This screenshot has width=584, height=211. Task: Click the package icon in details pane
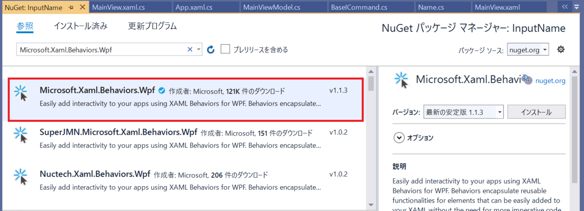click(401, 80)
